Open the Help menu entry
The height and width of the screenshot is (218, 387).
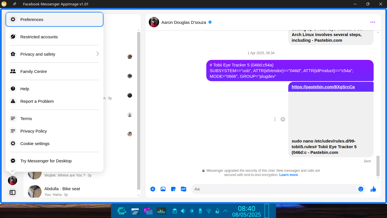pos(54,89)
